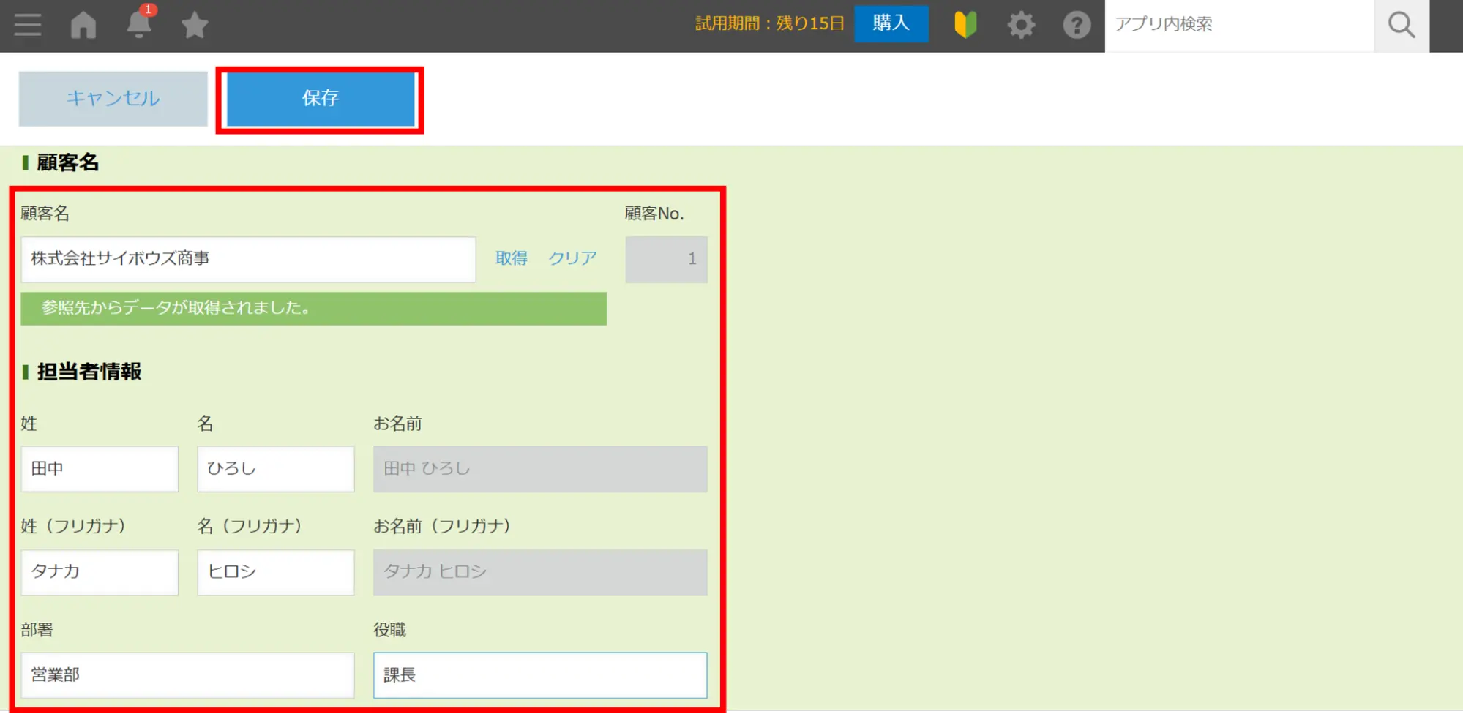
Task: Click the magnifier search button
Action: pyautogui.click(x=1401, y=26)
